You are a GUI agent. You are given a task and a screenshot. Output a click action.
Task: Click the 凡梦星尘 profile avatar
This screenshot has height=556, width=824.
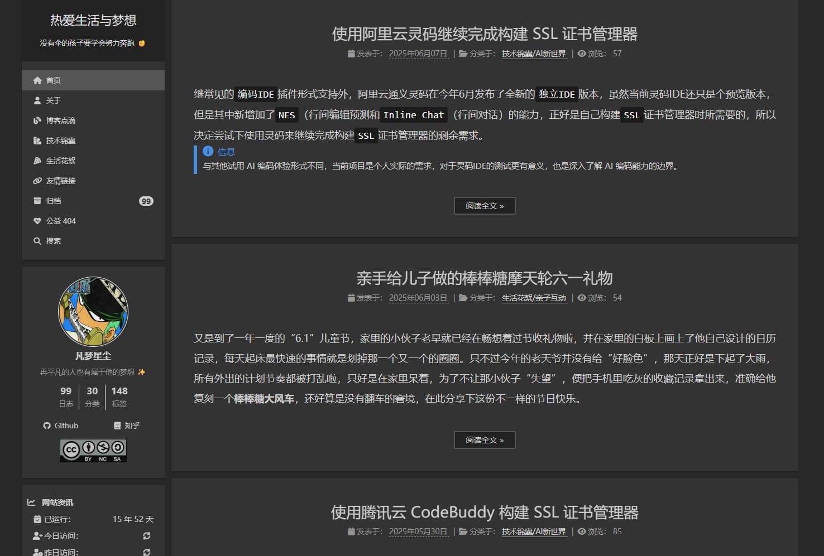[93, 311]
